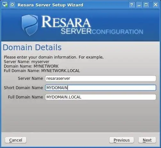Close the setup wizard window
The height and width of the screenshot is (148, 161).
pyautogui.click(x=156, y=5)
